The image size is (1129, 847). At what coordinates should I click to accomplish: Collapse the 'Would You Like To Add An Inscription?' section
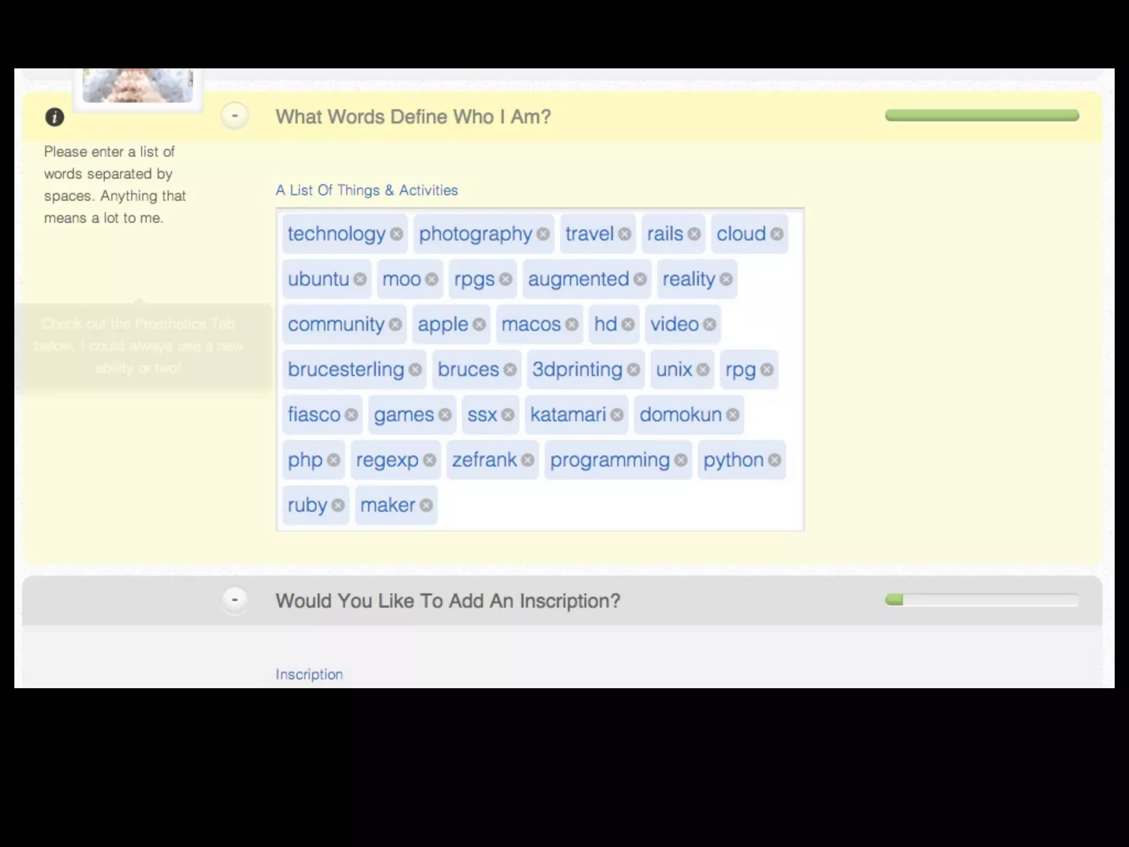pyautogui.click(x=235, y=600)
